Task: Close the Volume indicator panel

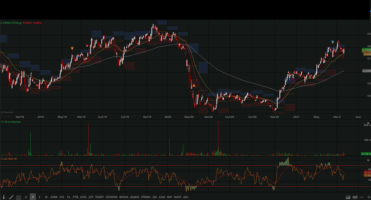Action: pyautogui.click(x=368, y=123)
